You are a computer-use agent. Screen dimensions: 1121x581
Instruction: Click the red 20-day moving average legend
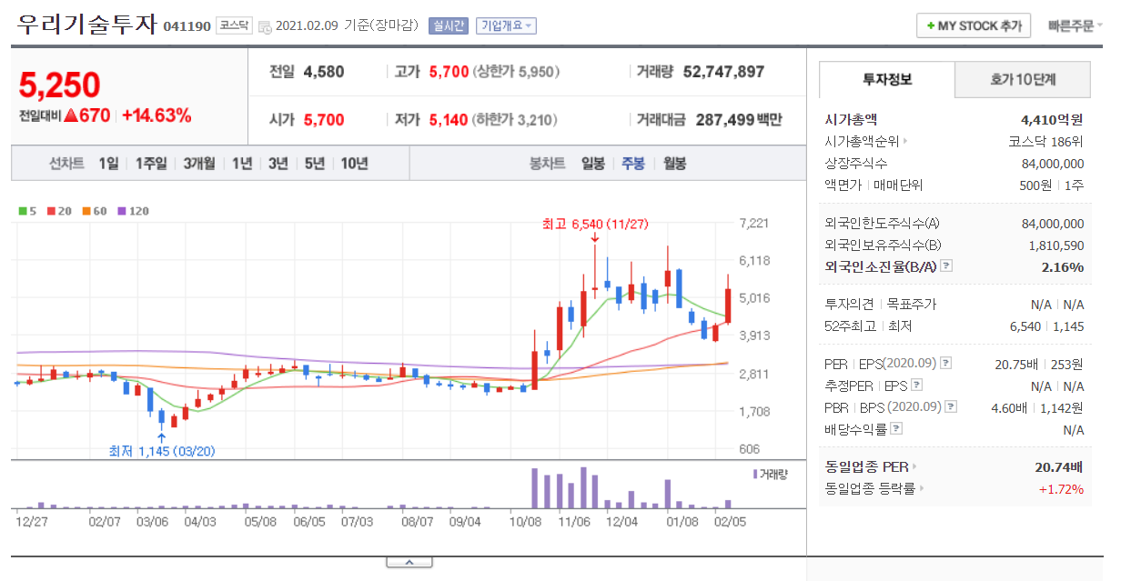tap(58, 211)
